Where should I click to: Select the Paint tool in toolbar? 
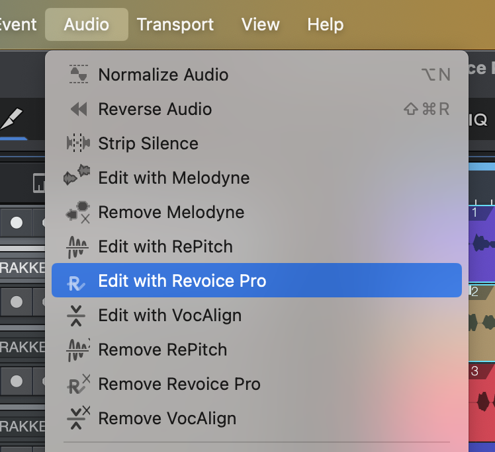point(12,120)
